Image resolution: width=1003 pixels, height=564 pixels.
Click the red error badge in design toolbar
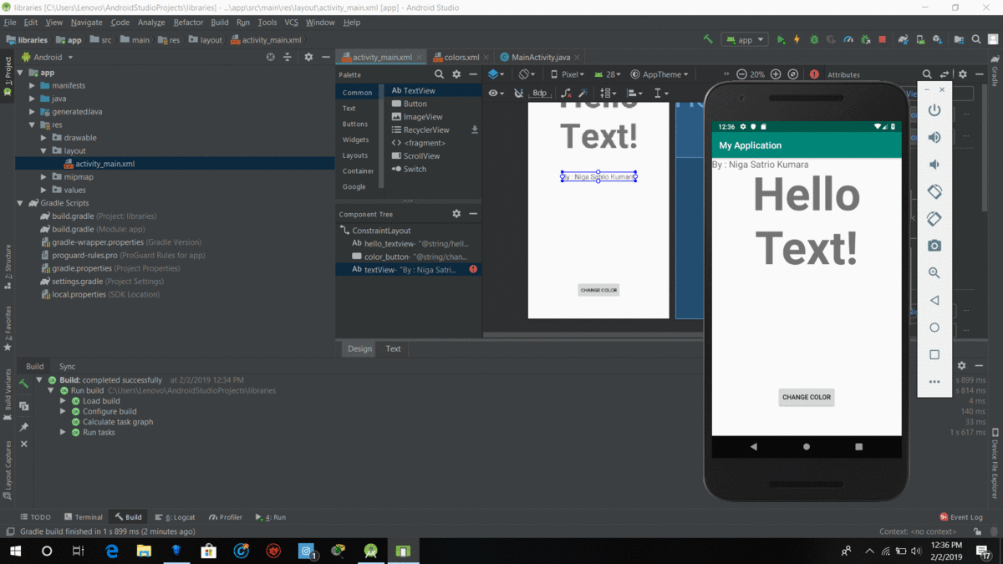(x=815, y=74)
